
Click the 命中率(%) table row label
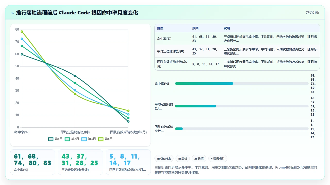click(164, 39)
